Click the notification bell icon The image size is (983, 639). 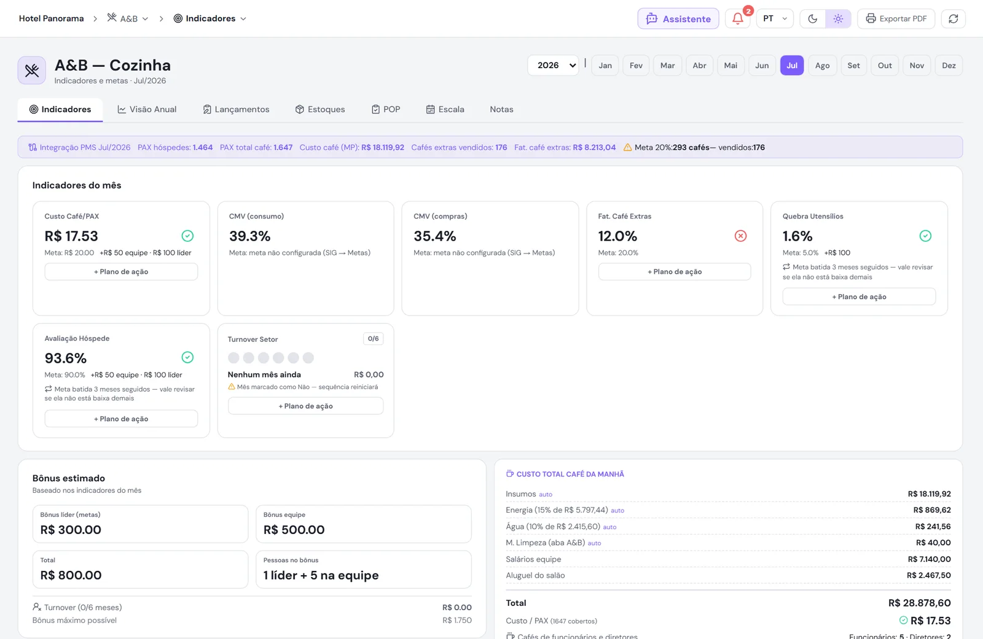[738, 18]
